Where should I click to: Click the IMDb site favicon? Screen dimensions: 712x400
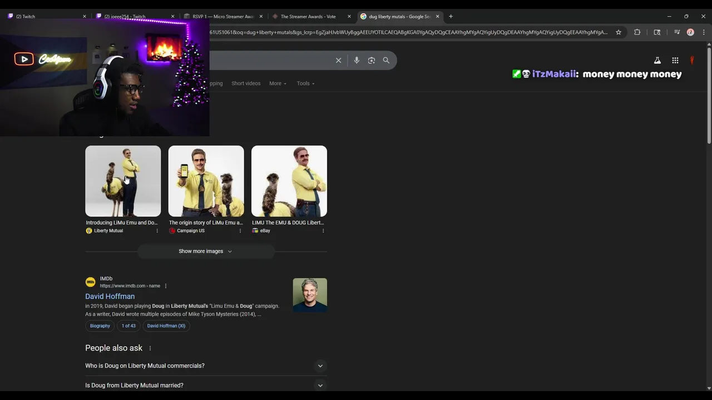[90, 282]
